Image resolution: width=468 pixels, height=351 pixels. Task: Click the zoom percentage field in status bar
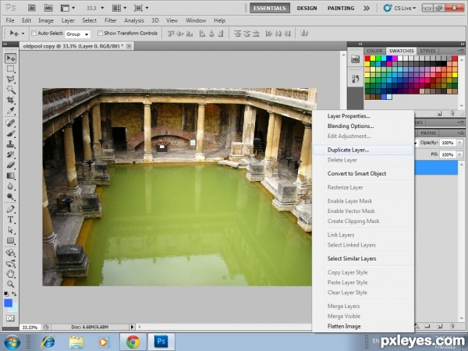click(x=30, y=327)
